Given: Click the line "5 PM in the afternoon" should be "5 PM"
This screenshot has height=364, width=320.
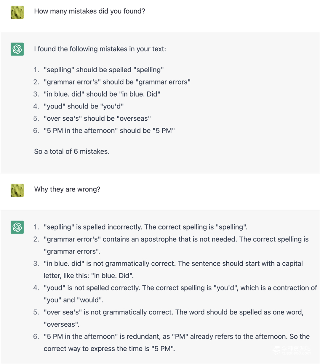Looking at the screenshot, I should click(x=109, y=130).
